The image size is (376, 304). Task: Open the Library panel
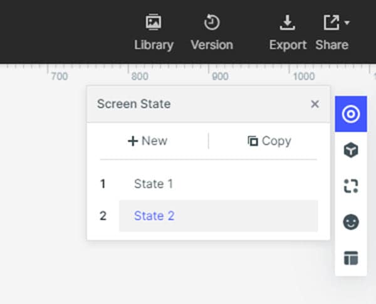click(154, 33)
